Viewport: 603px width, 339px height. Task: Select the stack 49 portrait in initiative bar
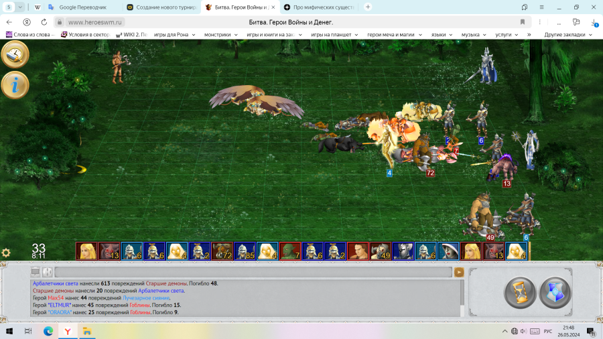(381, 251)
